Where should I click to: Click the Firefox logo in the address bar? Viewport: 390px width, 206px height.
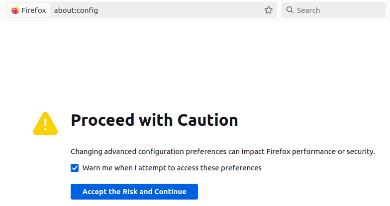[x=15, y=10]
